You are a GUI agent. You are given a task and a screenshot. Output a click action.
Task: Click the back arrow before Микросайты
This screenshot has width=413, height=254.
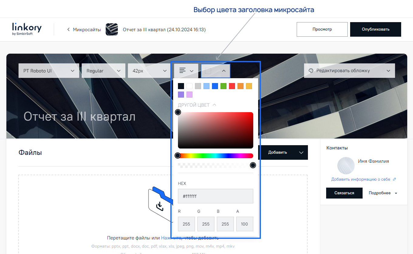point(68,29)
